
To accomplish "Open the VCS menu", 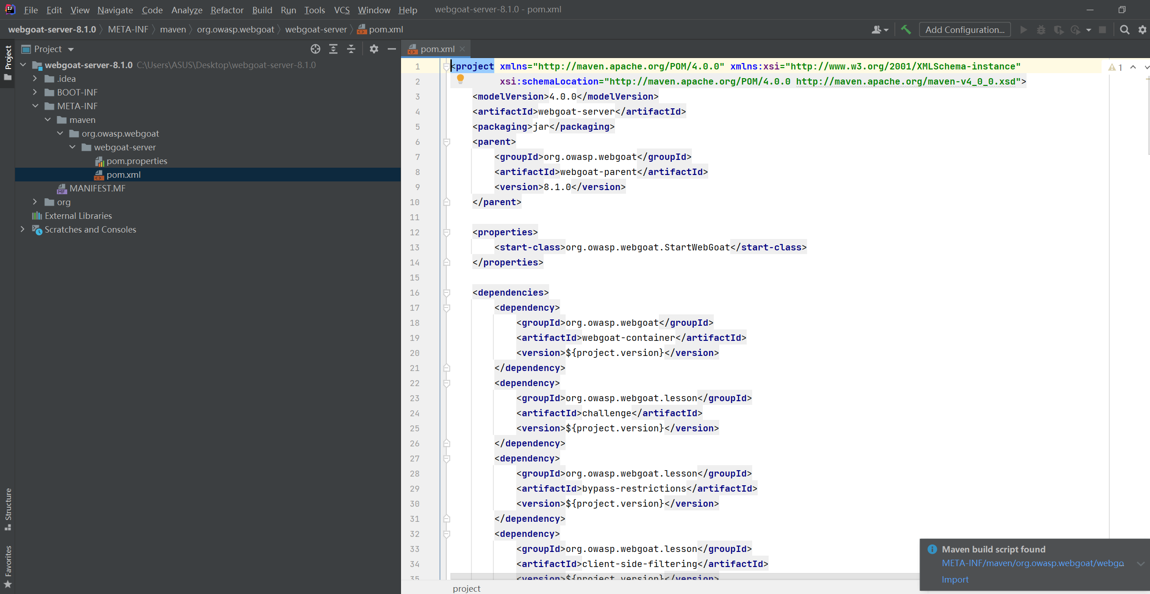I will click(x=342, y=10).
